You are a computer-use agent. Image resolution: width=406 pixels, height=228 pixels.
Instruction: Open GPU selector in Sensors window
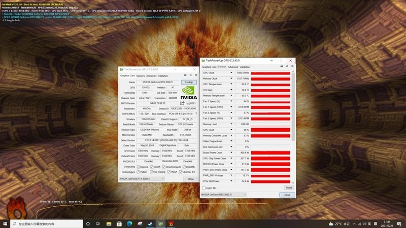click(224, 195)
